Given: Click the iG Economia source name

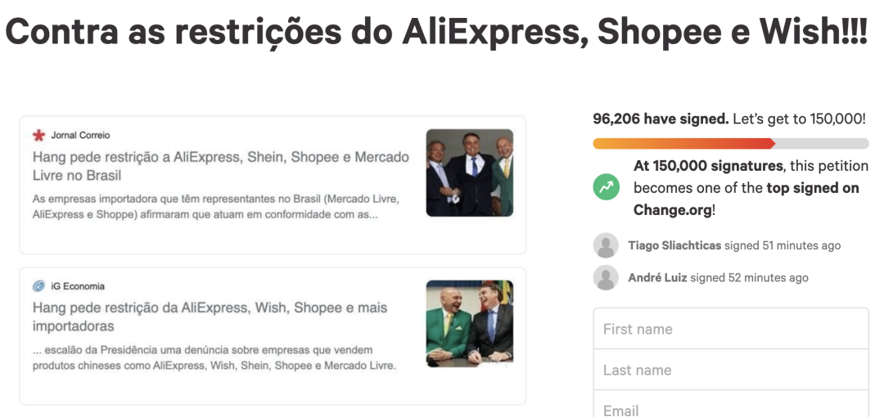Looking at the screenshot, I should point(78,286).
